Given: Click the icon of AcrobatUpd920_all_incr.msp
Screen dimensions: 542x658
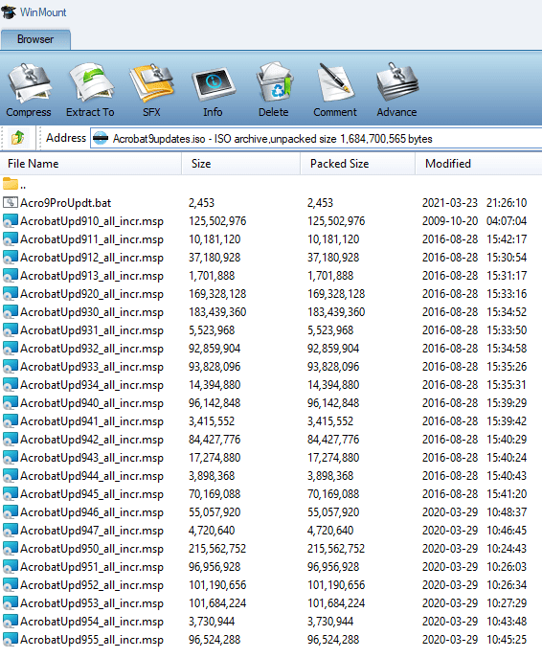Looking at the screenshot, I should pos(11,294).
